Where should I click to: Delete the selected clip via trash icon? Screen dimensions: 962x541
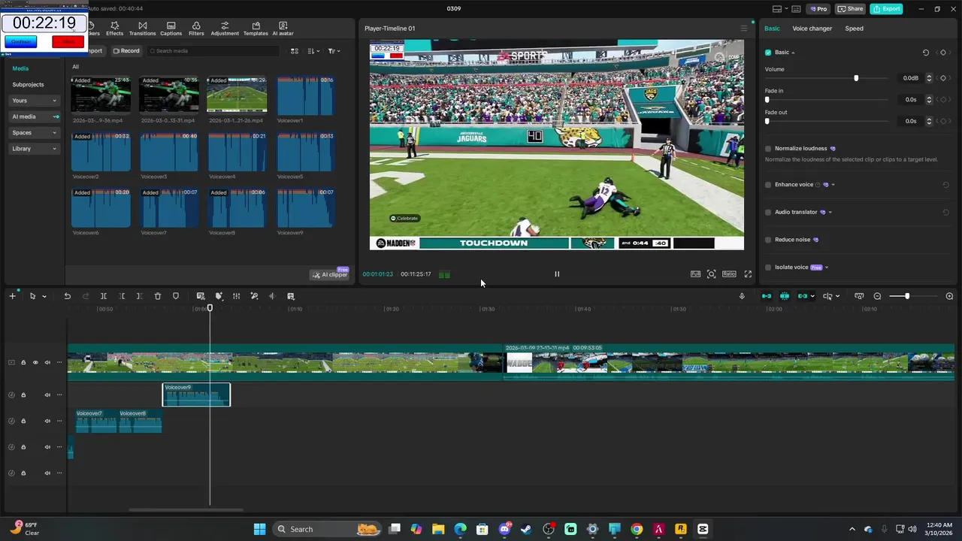(158, 296)
